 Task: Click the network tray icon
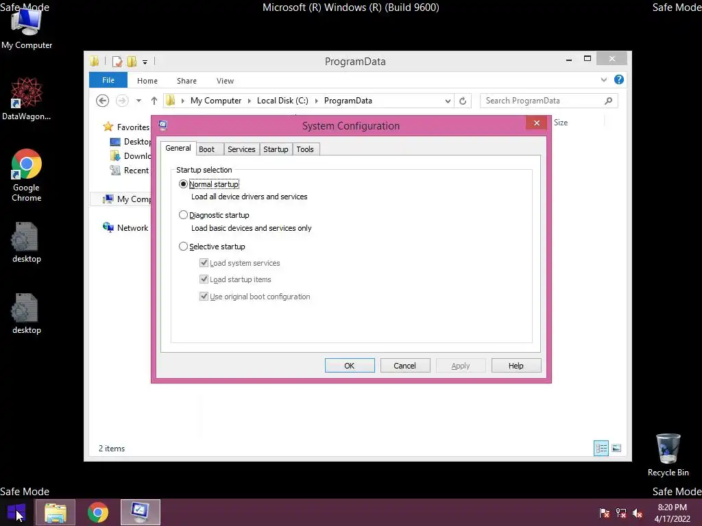tap(621, 513)
